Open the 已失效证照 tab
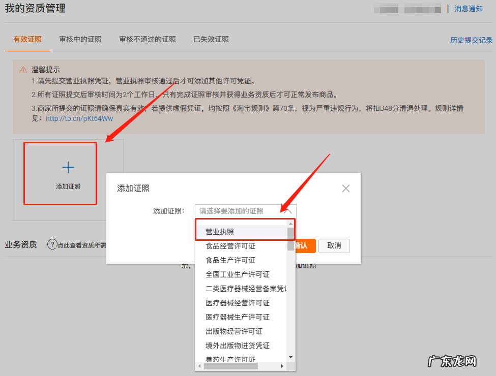Screen dimensions: 496x376 tap(210, 39)
